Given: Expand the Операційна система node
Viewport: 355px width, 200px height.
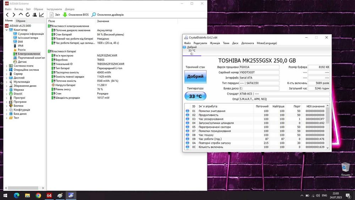Looking at the screenshot, I should [6, 70].
